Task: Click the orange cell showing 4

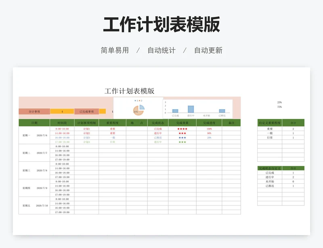Action: (x=62, y=112)
